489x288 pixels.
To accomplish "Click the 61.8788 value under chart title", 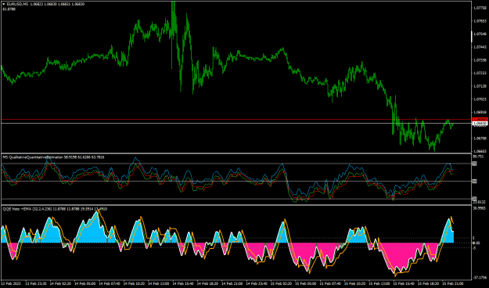I will click(x=9, y=9).
